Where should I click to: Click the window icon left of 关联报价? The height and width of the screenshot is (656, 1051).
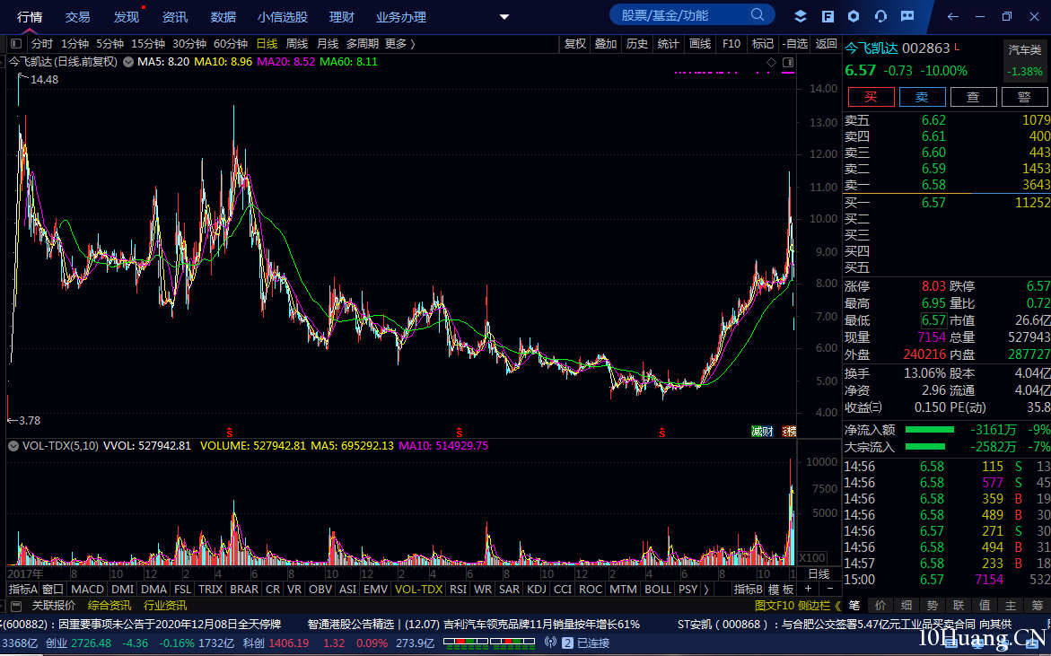click(x=17, y=606)
